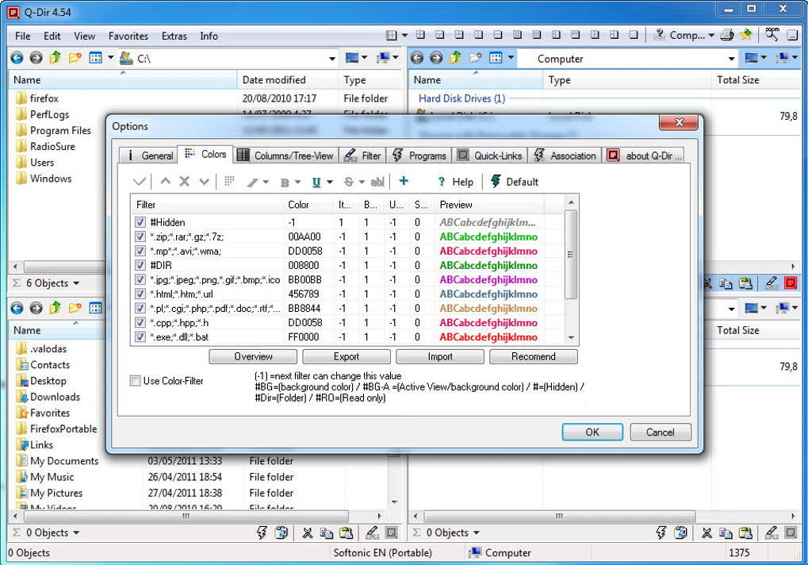
Task: Click the Filter column header in the colors list
Action: click(x=207, y=205)
